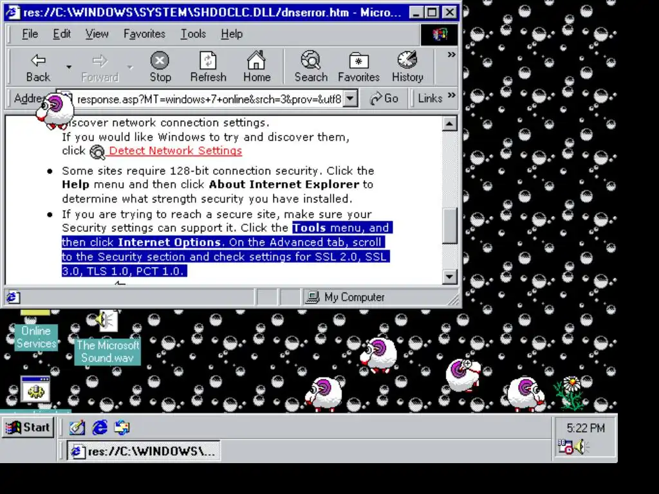
Task: Open the Start menu
Action: coord(28,428)
